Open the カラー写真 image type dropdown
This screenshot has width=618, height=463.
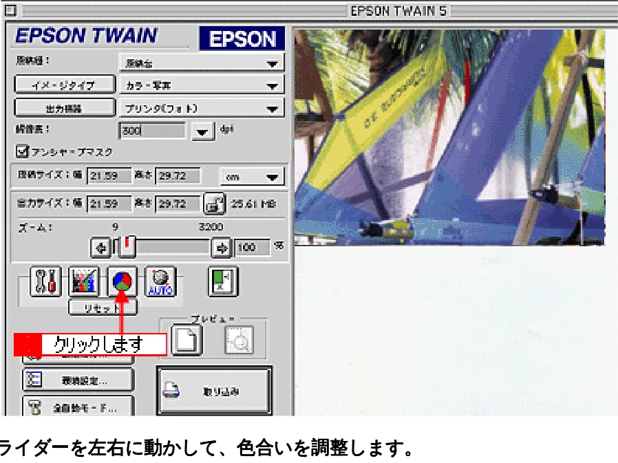coord(202,85)
